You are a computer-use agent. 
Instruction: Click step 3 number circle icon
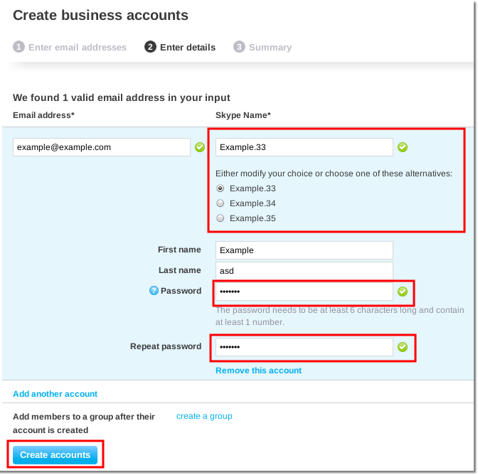click(x=239, y=47)
